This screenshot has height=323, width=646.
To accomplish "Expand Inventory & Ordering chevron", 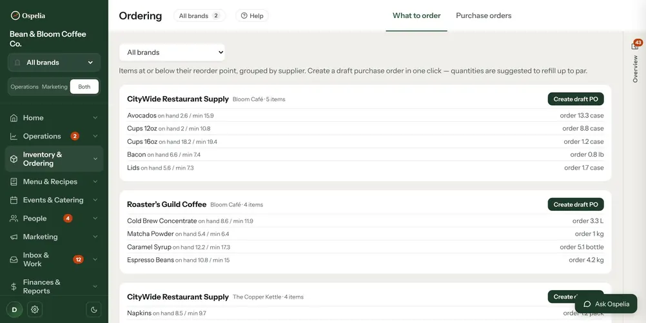I will click(95, 159).
